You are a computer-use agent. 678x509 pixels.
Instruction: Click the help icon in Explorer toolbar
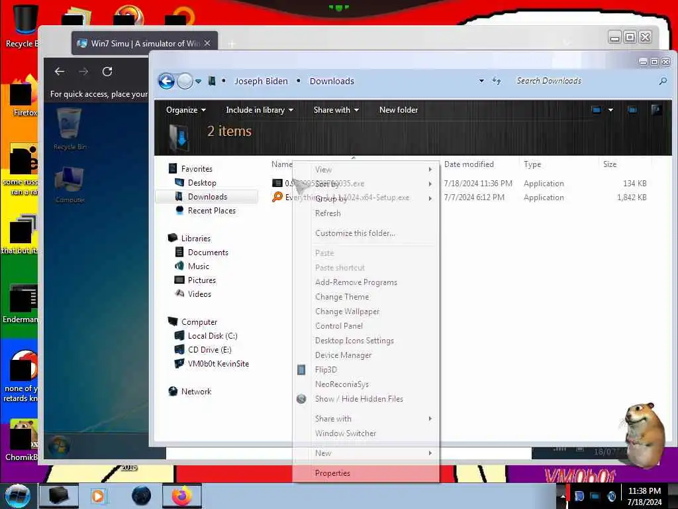656,109
